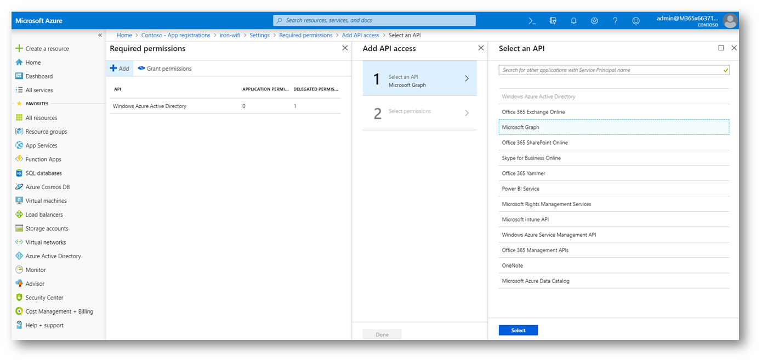Click the Service Principal name search field
Screen dimensions: 762x363
tap(614, 70)
